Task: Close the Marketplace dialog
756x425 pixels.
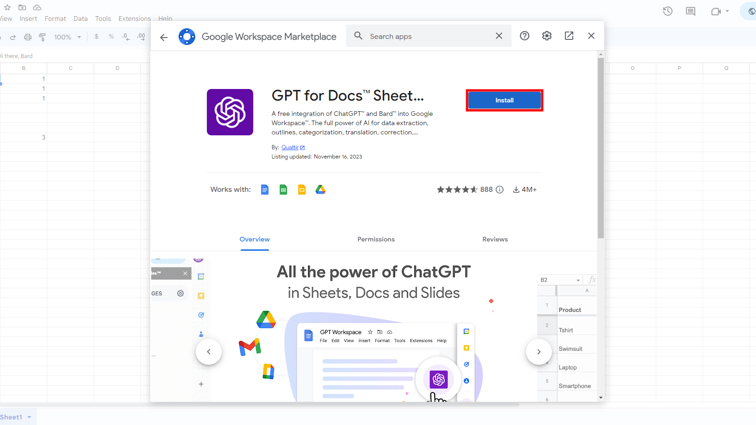Action: [x=591, y=36]
